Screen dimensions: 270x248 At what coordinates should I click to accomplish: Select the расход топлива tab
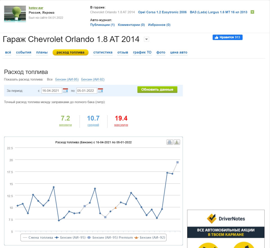coord(70,52)
